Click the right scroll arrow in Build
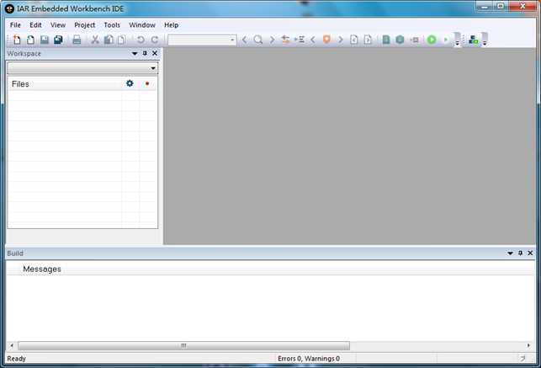This screenshot has width=541, height=368. coord(528,345)
